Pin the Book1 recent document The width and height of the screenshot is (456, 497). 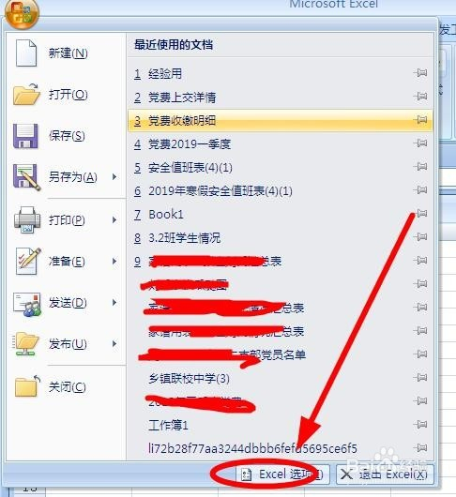420,213
